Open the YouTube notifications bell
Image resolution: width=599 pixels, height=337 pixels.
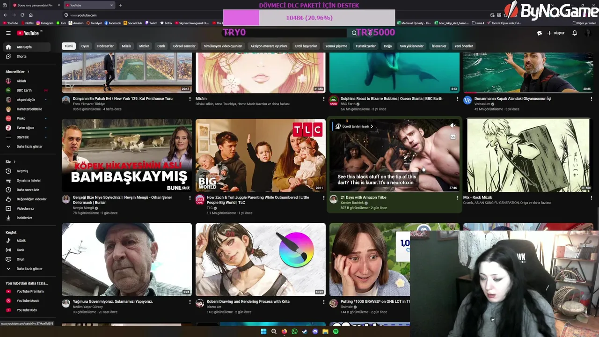(x=574, y=33)
